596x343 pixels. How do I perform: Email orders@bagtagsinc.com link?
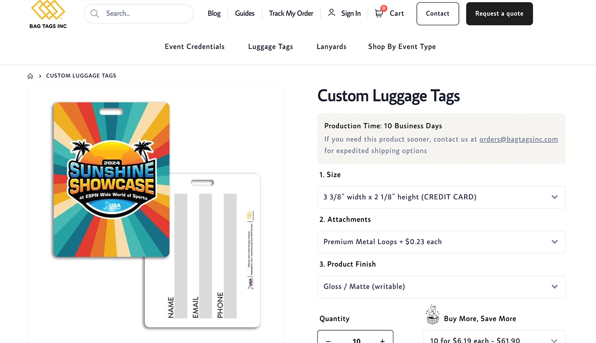click(x=519, y=139)
